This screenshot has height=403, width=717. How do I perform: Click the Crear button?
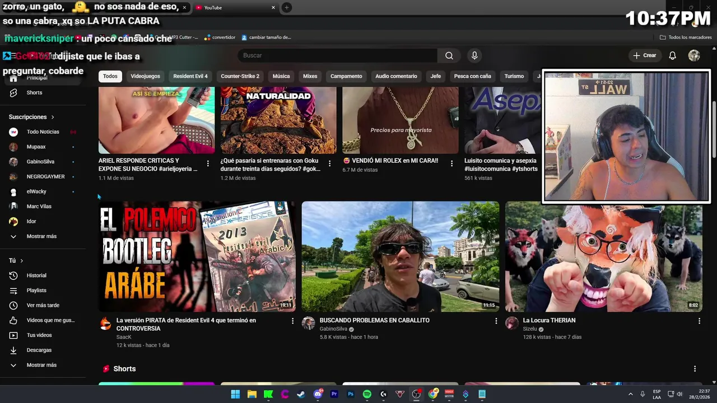pos(644,55)
